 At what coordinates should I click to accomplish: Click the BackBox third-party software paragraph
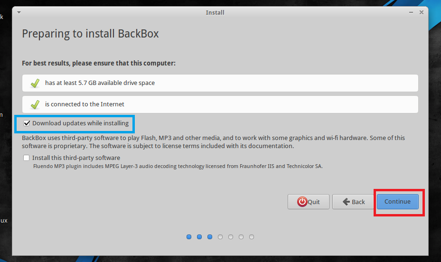214,142
